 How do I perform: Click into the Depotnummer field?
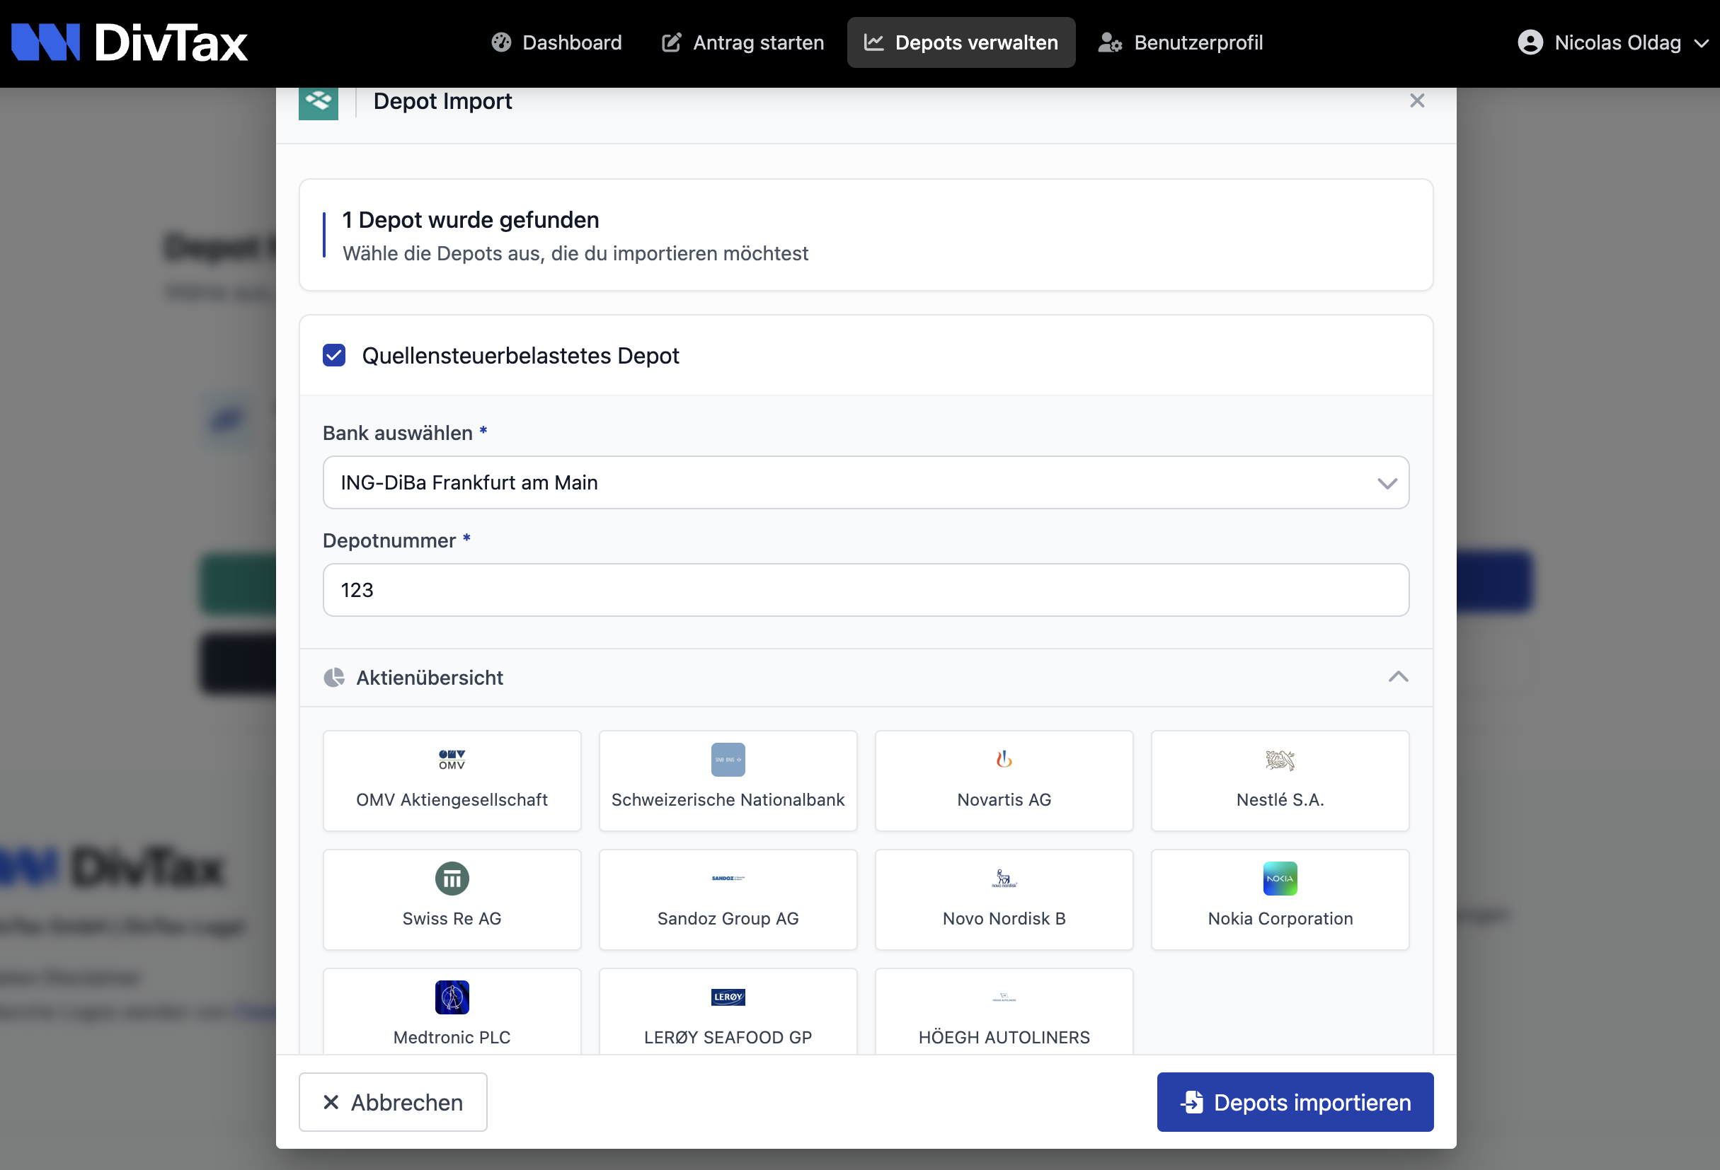[x=866, y=589]
